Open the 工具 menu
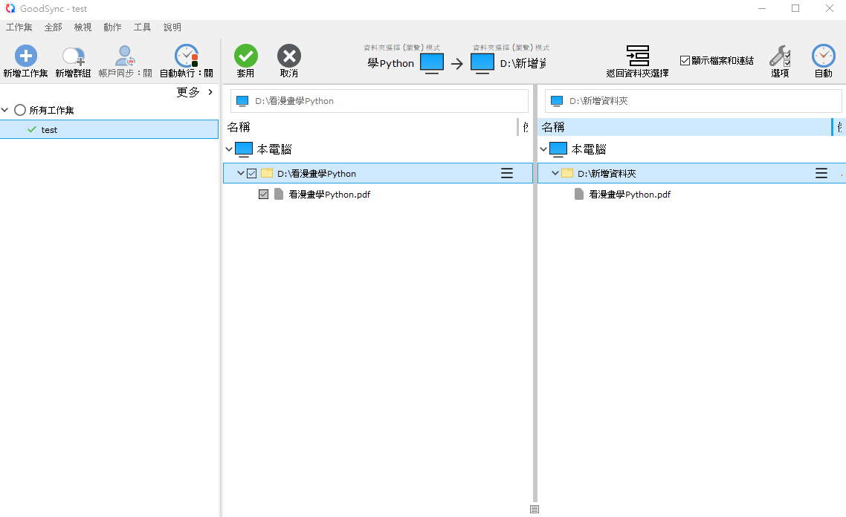846x517 pixels. [142, 27]
